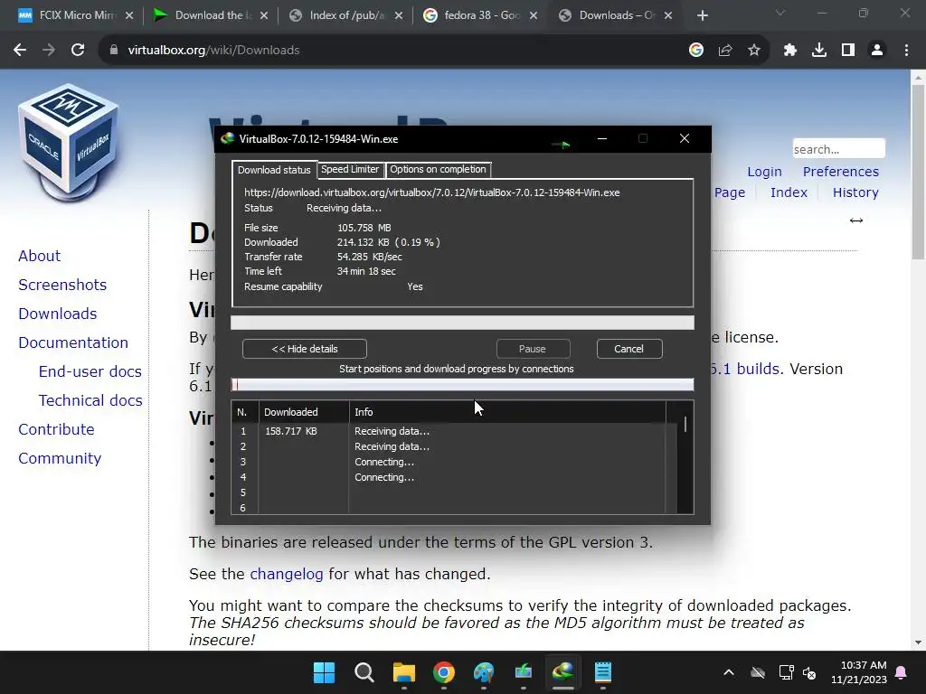Pause the VirtualBox download
The height and width of the screenshot is (694, 926).
tap(533, 349)
